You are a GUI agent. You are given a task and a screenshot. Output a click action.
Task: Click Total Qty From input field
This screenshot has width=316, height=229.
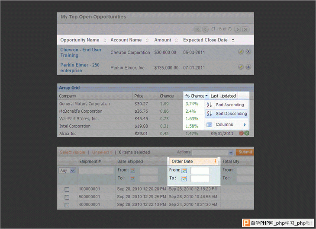(x=245, y=170)
